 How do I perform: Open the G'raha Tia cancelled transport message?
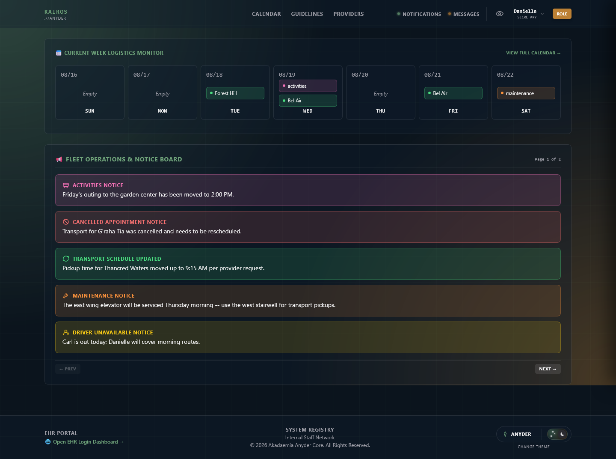tap(152, 231)
